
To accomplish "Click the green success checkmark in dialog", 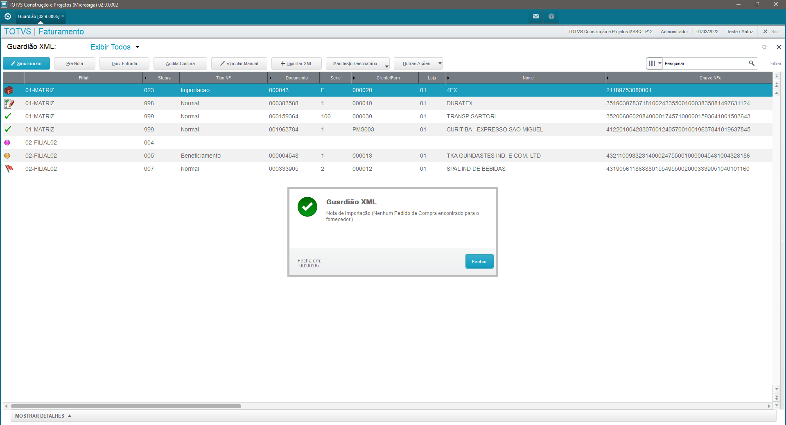I will tap(307, 207).
